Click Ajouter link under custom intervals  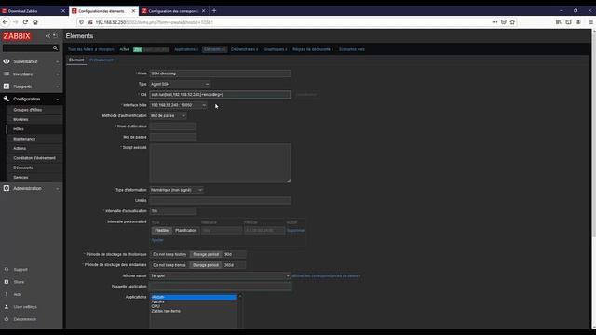click(157, 240)
